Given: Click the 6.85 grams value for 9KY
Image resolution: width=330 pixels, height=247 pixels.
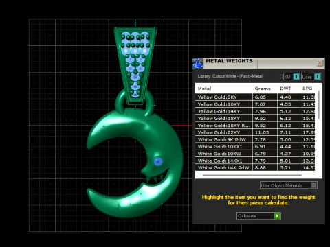Looking at the screenshot, I should pyautogui.click(x=261, y=97).
